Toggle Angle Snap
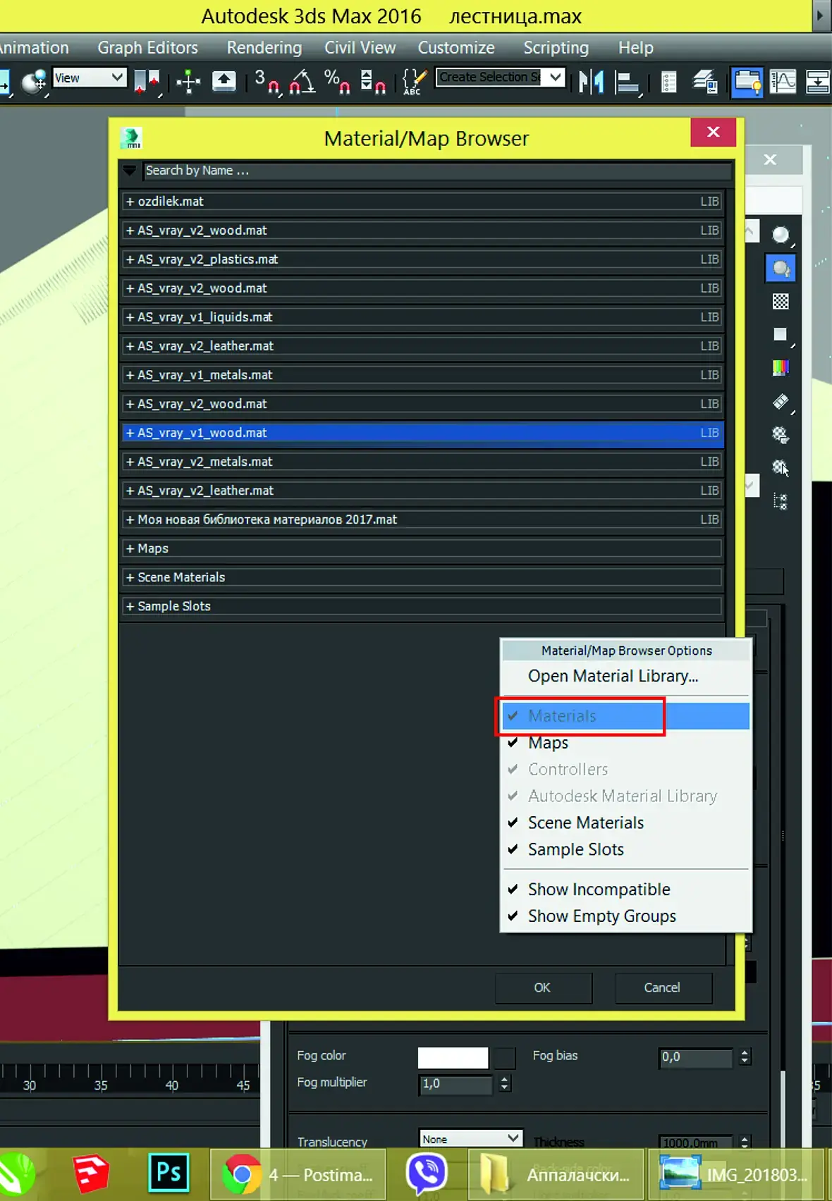Screen dimensions: 832x1201 [302, 81]
